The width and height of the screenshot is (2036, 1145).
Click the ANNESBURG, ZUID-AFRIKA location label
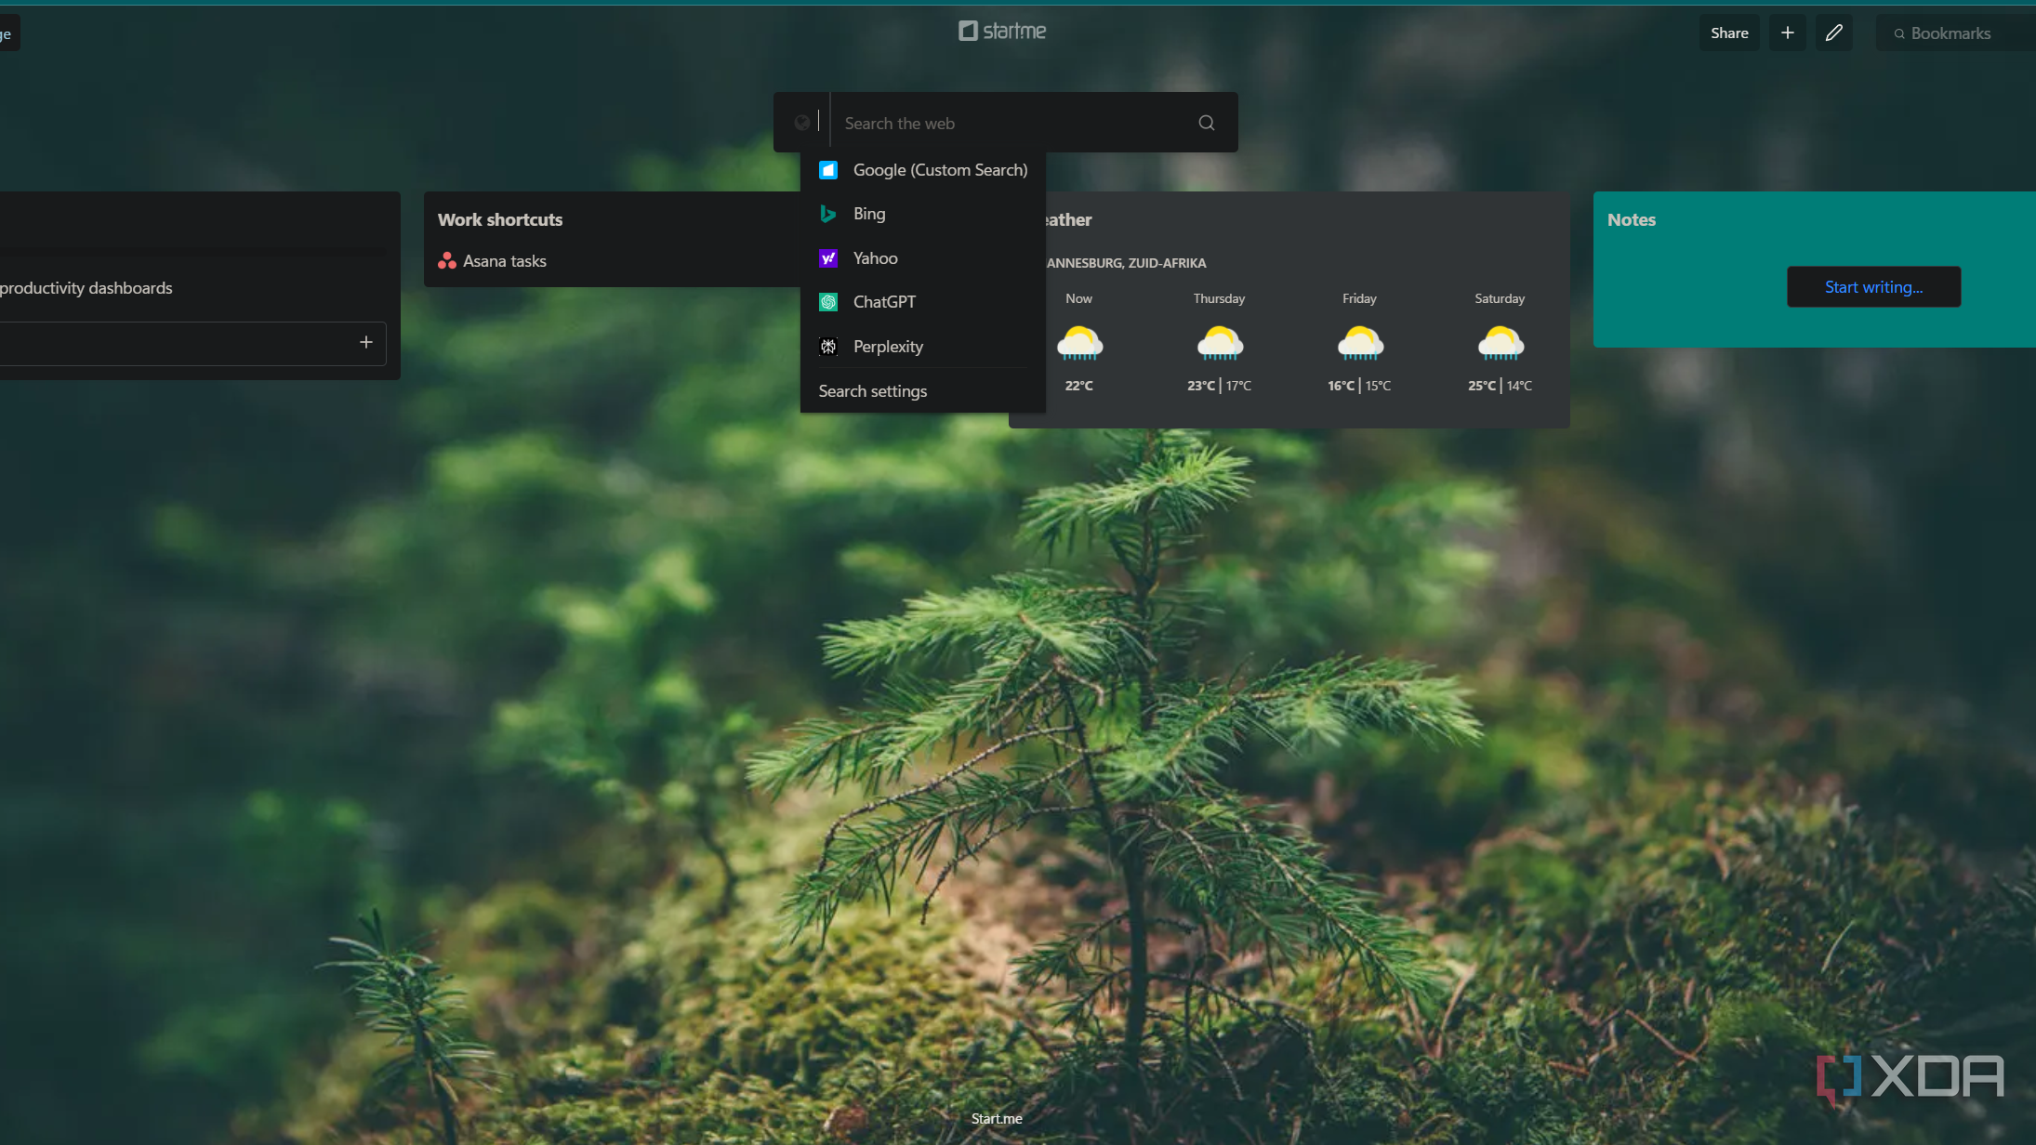pyautogui.click(x=1126, y=263)
